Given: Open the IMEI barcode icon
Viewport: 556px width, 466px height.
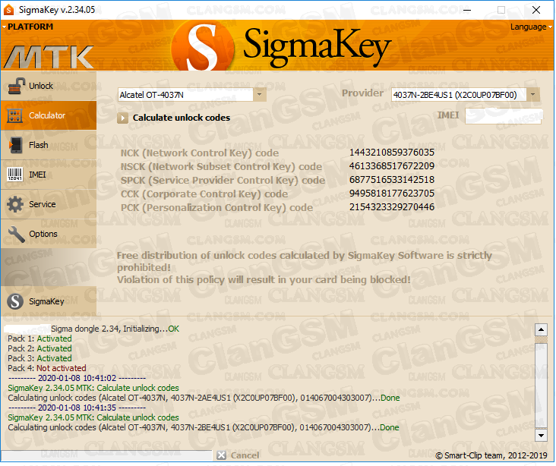Looking at the screenshot, I should pos(15,175).
